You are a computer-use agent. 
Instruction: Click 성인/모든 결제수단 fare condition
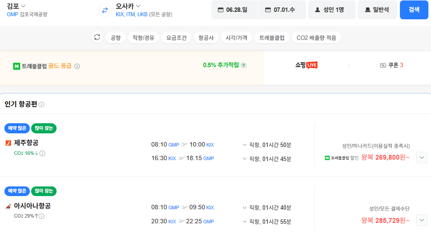coord(389,209)
